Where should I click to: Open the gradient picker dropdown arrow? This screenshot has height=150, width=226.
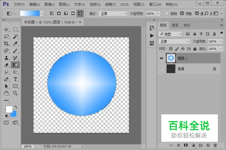point(41,13)
